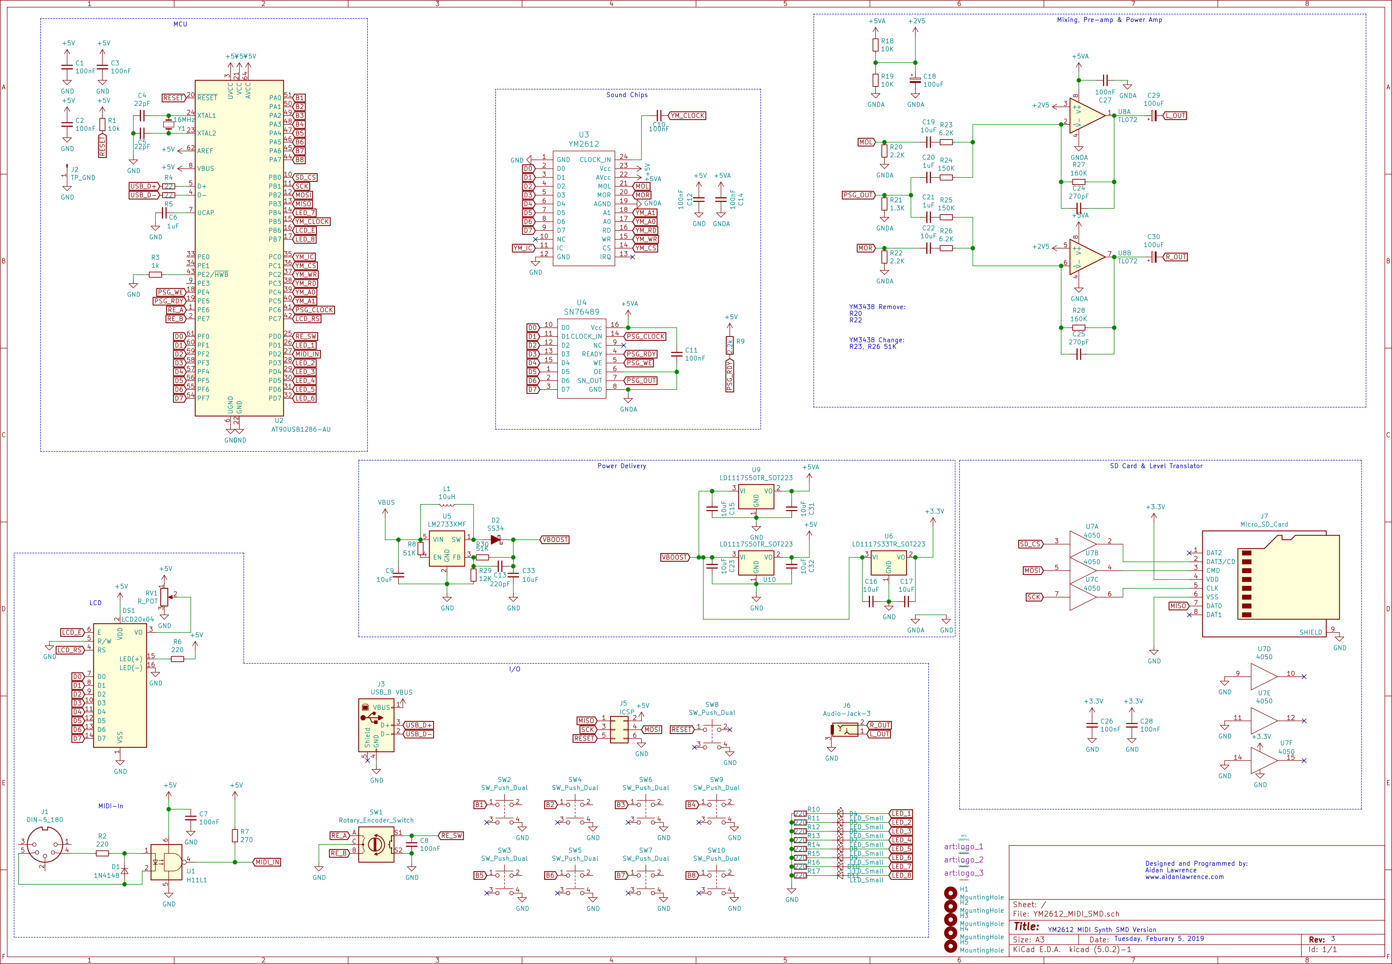Select the U7A 4050 buffer triangle
This screenshot has height=964, width=1392.
pyautogui.click(x=1083, y=544)
